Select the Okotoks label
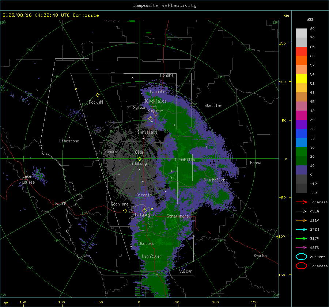This screenshot has height=307, width=329. click(146, 243)
